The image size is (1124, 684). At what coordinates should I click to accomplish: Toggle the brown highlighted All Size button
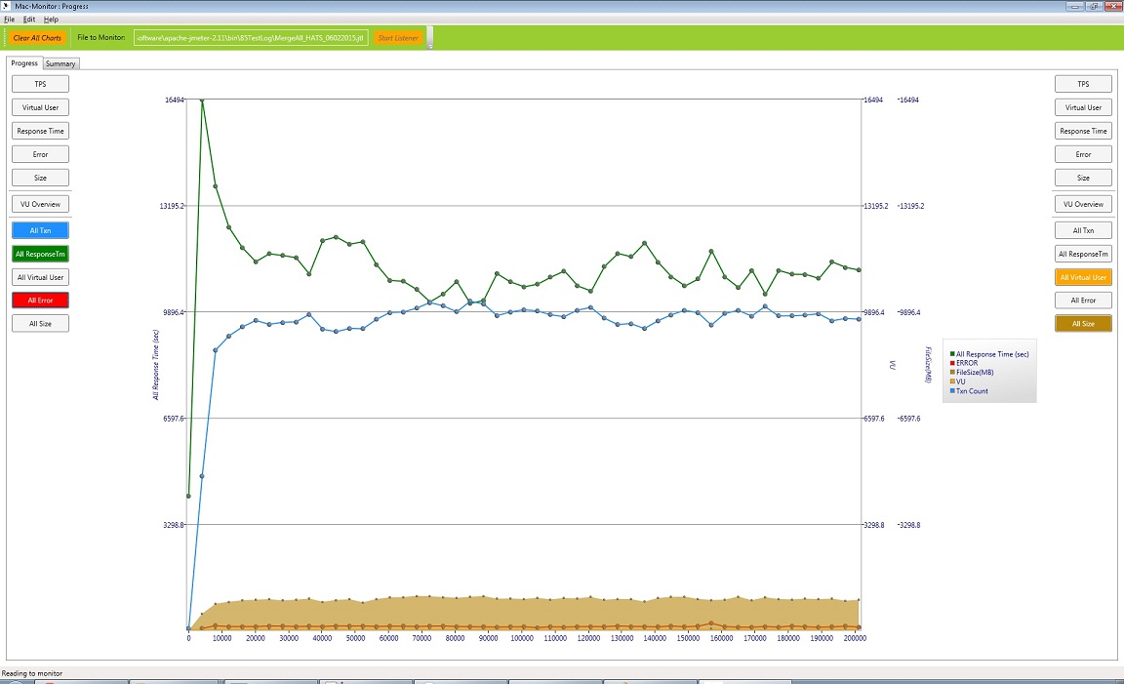1083,323
